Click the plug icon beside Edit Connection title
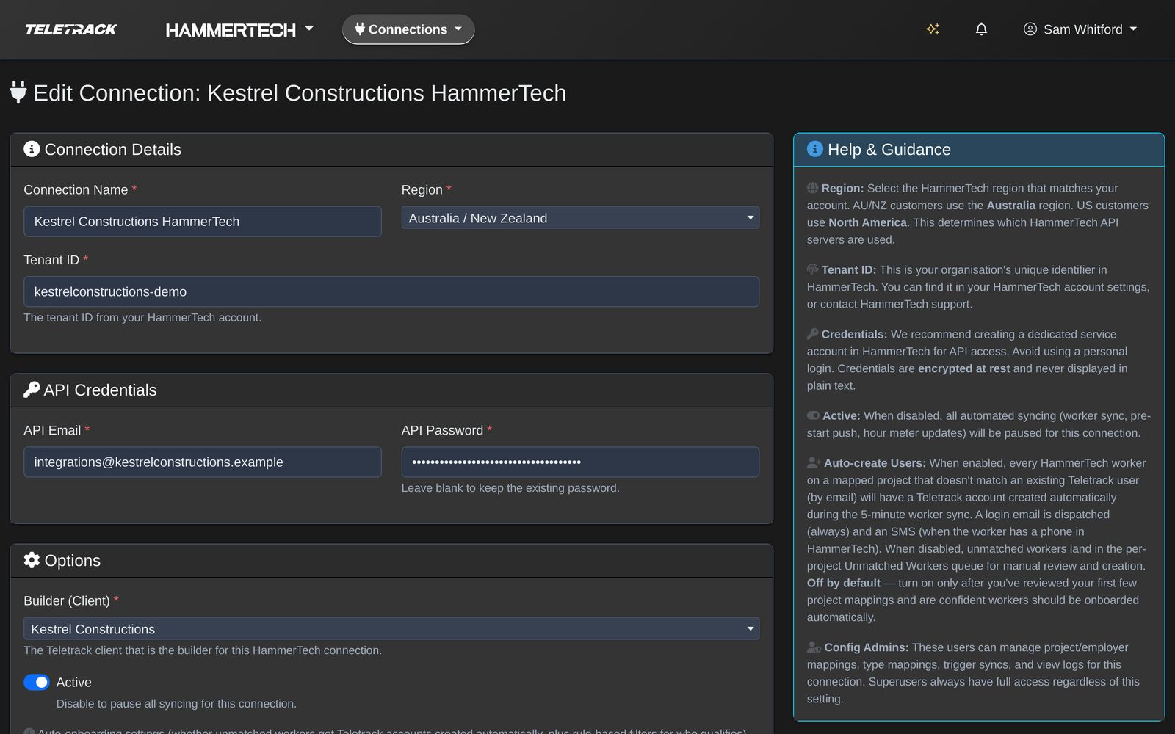The height and width of the screenshot is (734, 1175). 18,92
